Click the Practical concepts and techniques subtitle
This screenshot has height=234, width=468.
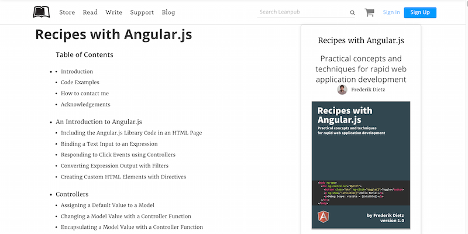pyautogui.click(x=361, y=69)
